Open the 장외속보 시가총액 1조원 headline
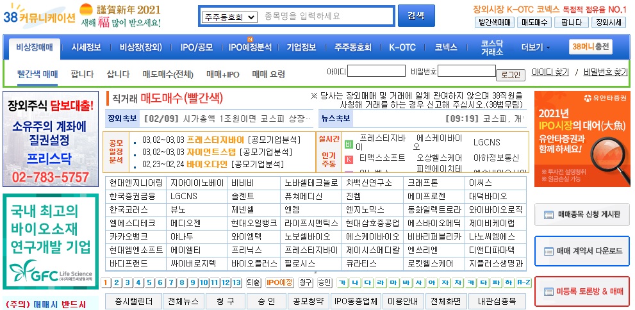 click(x=227, y=118)
